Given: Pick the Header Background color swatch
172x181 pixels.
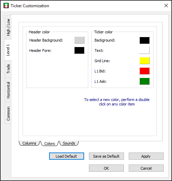Looking at the screenshot, I should click(79, 40).
